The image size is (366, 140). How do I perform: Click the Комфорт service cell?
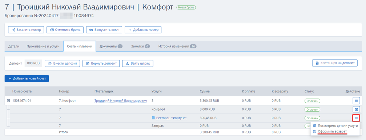point(158,109)
